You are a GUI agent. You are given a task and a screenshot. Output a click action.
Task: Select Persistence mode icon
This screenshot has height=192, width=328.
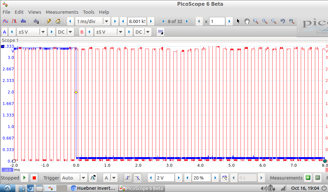(x=14, y=21)
